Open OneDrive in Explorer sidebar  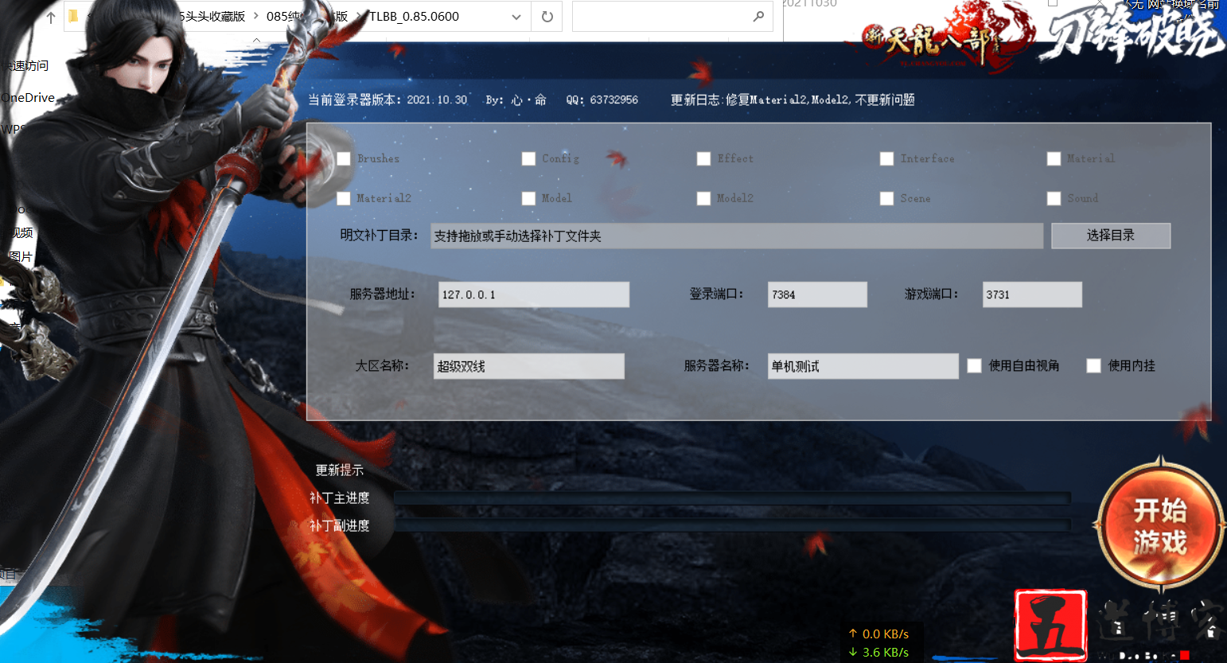click(x=28, y=98)
